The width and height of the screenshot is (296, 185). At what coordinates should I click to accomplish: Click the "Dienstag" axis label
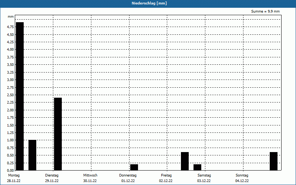point(52,175)
